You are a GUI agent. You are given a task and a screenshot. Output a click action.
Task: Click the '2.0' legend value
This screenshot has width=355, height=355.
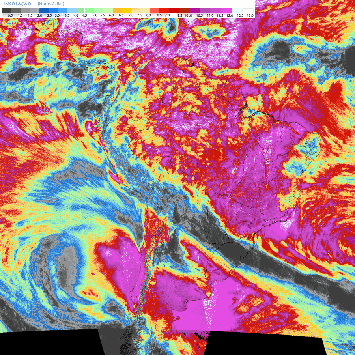39,15
